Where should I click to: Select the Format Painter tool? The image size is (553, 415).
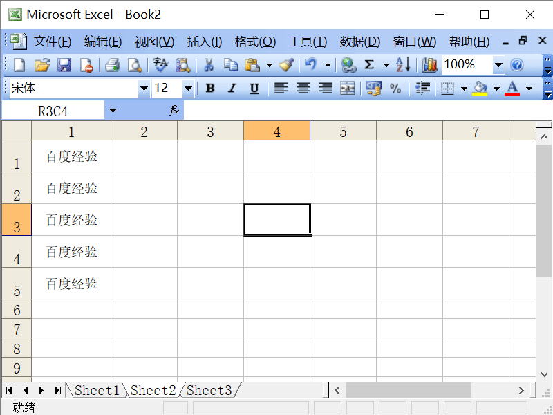point(286,64)
